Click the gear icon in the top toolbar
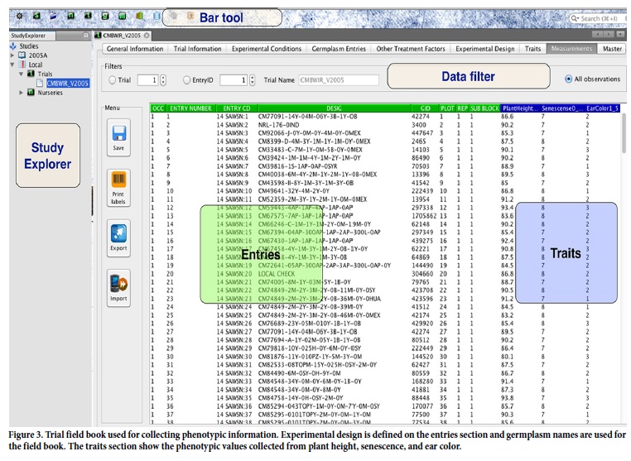Screen dimensions: 631x461 tap(20, 17)
